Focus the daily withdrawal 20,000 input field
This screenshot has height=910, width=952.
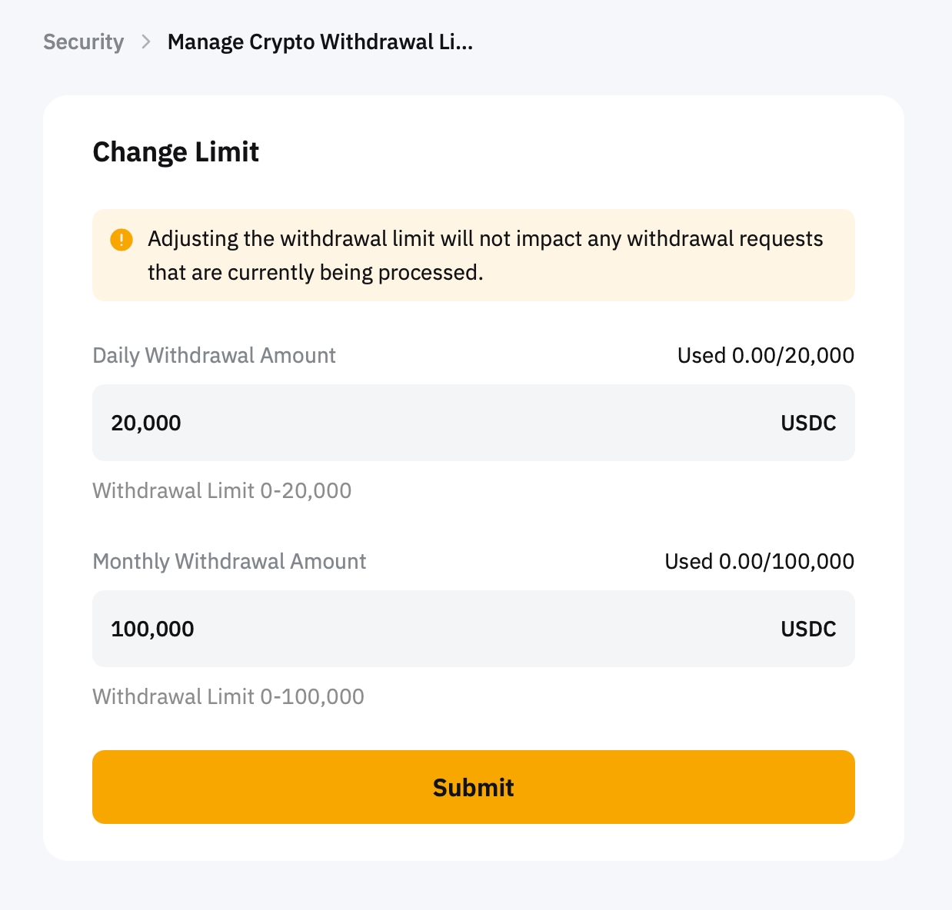point(461,423)
